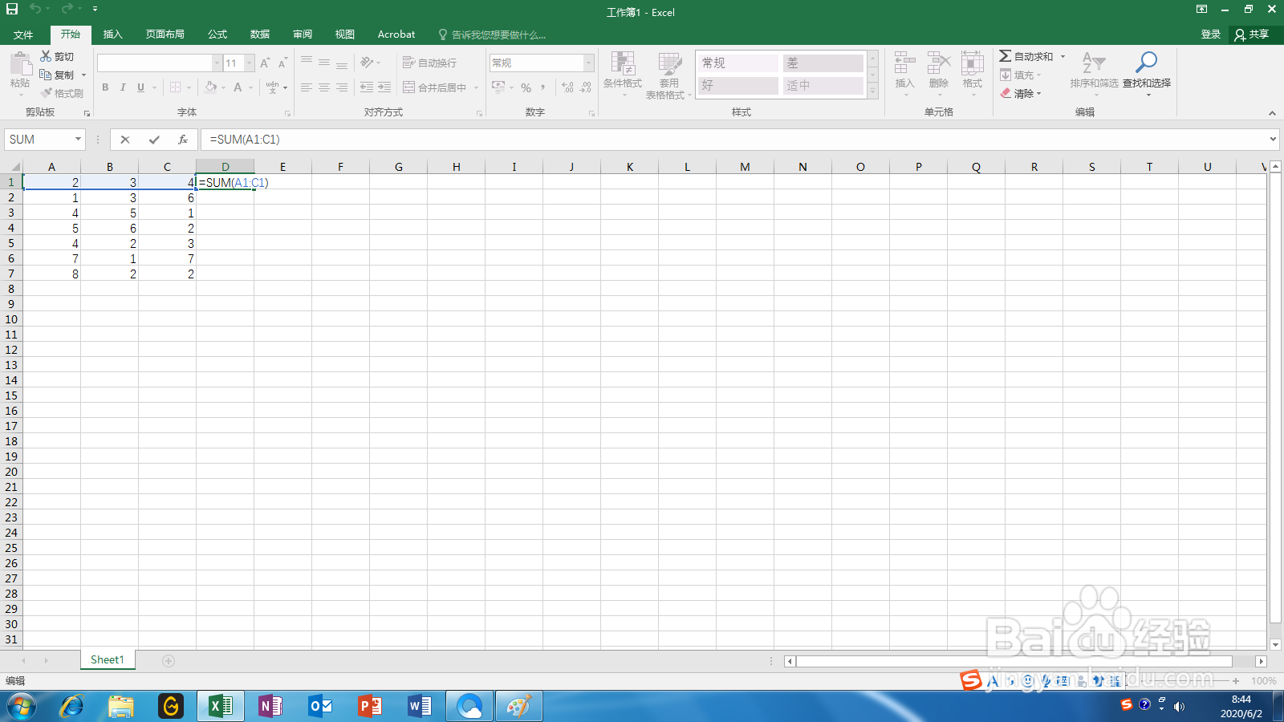This screenshot has height=722, width=1284.
Task: Decrease font size with the smaller A icon
Action: pyautogui.click(x=282, y=63)
